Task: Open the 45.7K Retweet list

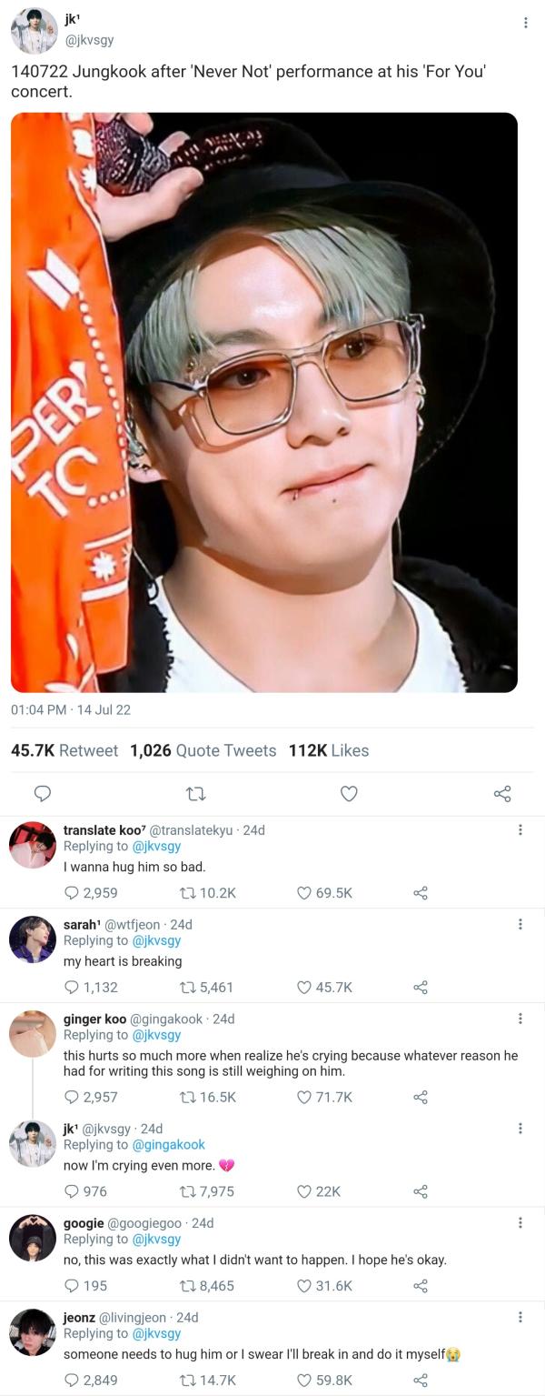Action: coord(64,750)
